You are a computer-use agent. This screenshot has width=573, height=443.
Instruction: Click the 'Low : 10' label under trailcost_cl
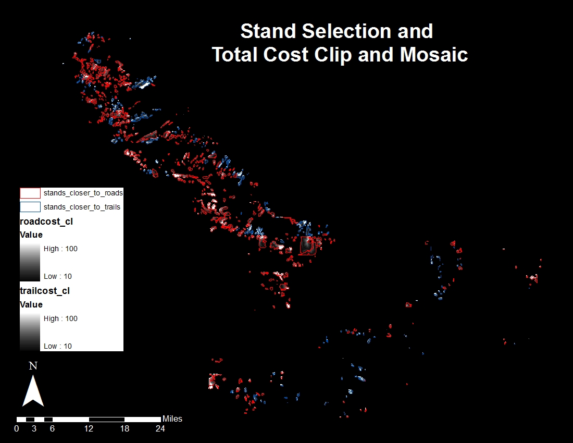[58, 346]
